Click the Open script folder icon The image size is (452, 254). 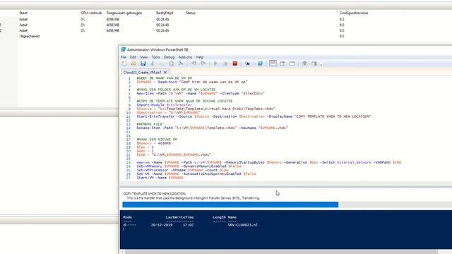tap(133, 64)
